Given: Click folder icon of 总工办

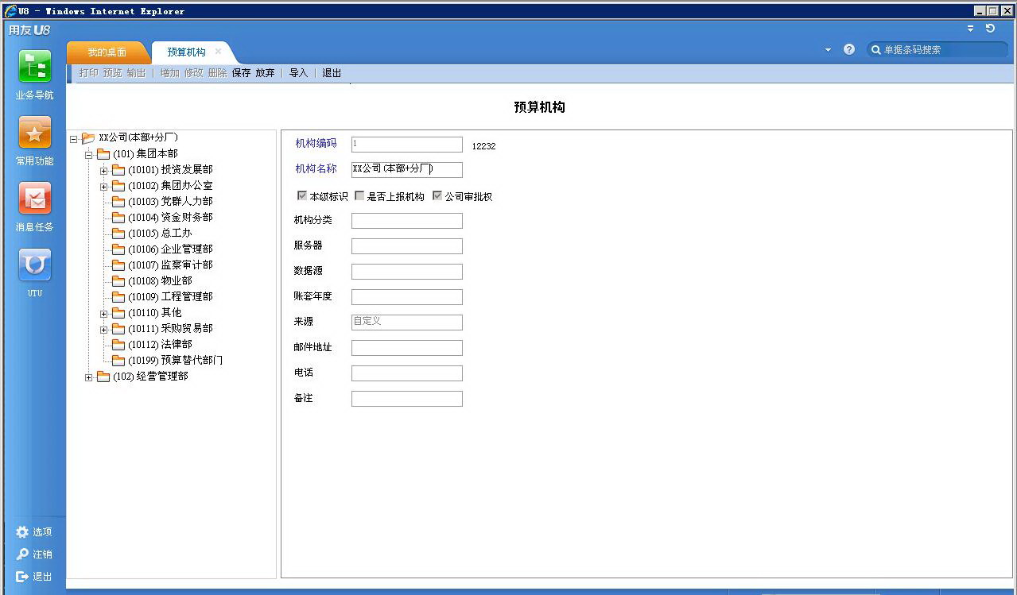Looking at the screenshot, I should click(118, 234).
